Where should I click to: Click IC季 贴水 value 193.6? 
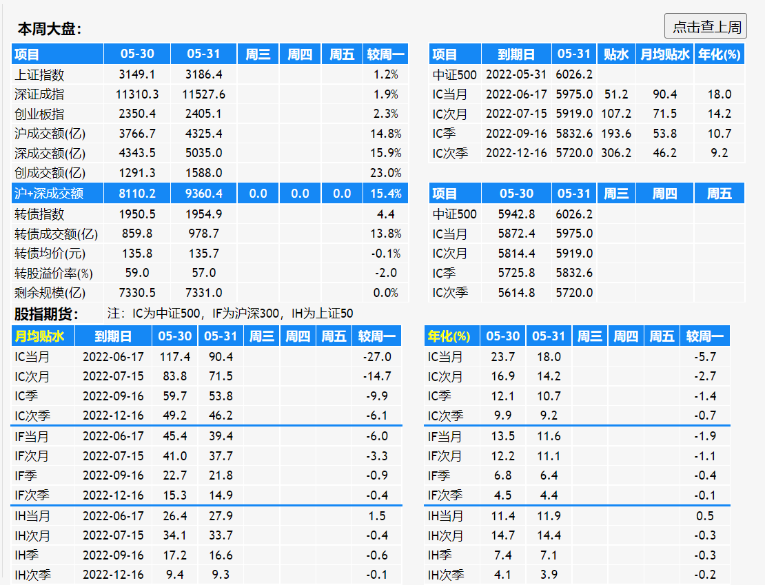(615, 134)
